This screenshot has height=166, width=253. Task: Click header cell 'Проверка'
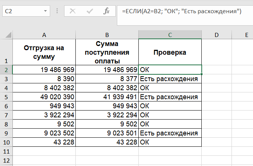pos(170,52)
